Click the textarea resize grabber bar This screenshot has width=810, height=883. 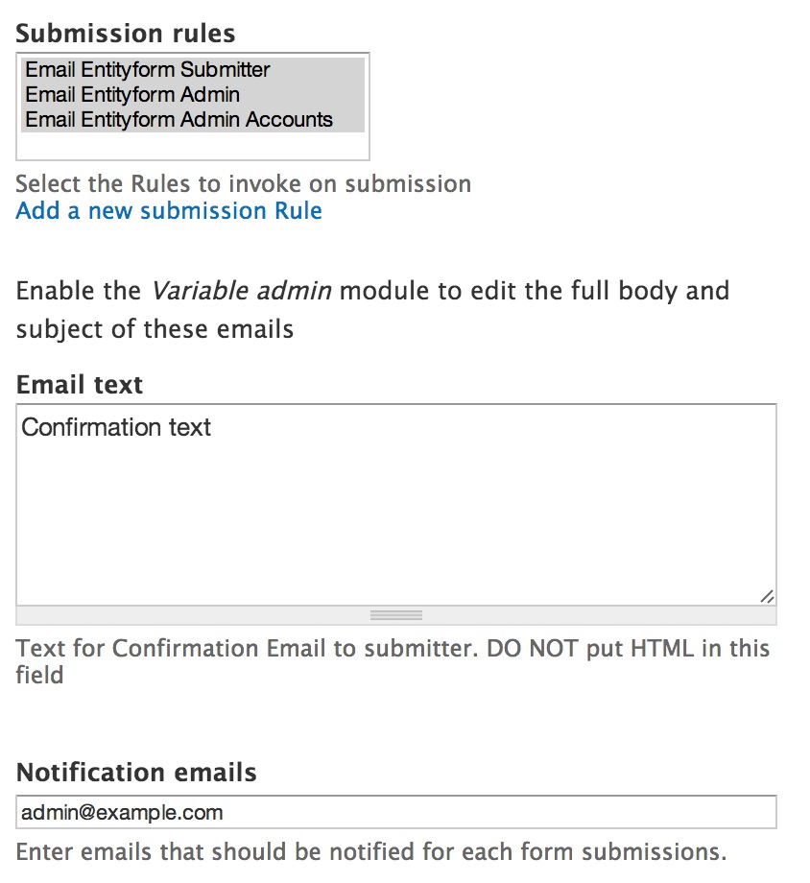point(395,614)
